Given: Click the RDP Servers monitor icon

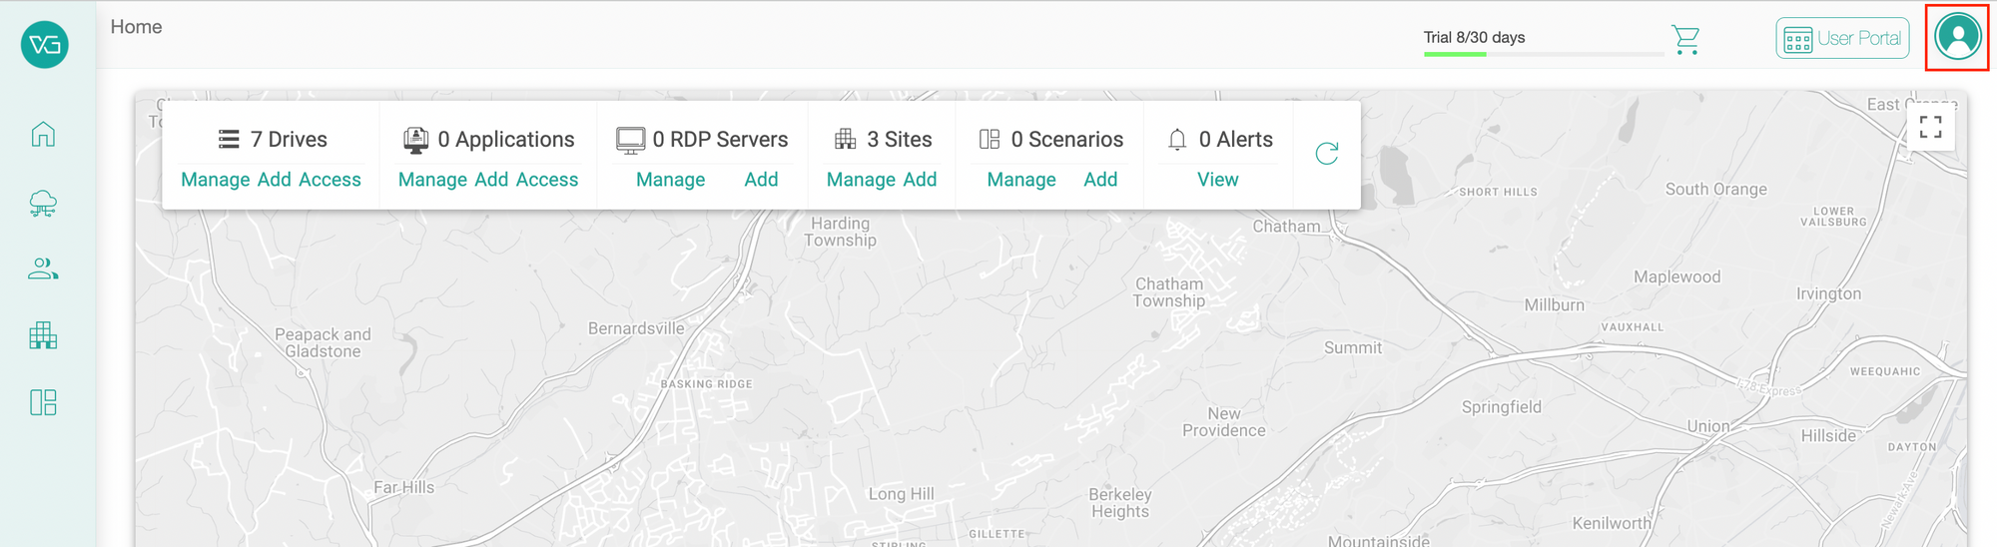Looking at the screenshot, I should (630, 140).
